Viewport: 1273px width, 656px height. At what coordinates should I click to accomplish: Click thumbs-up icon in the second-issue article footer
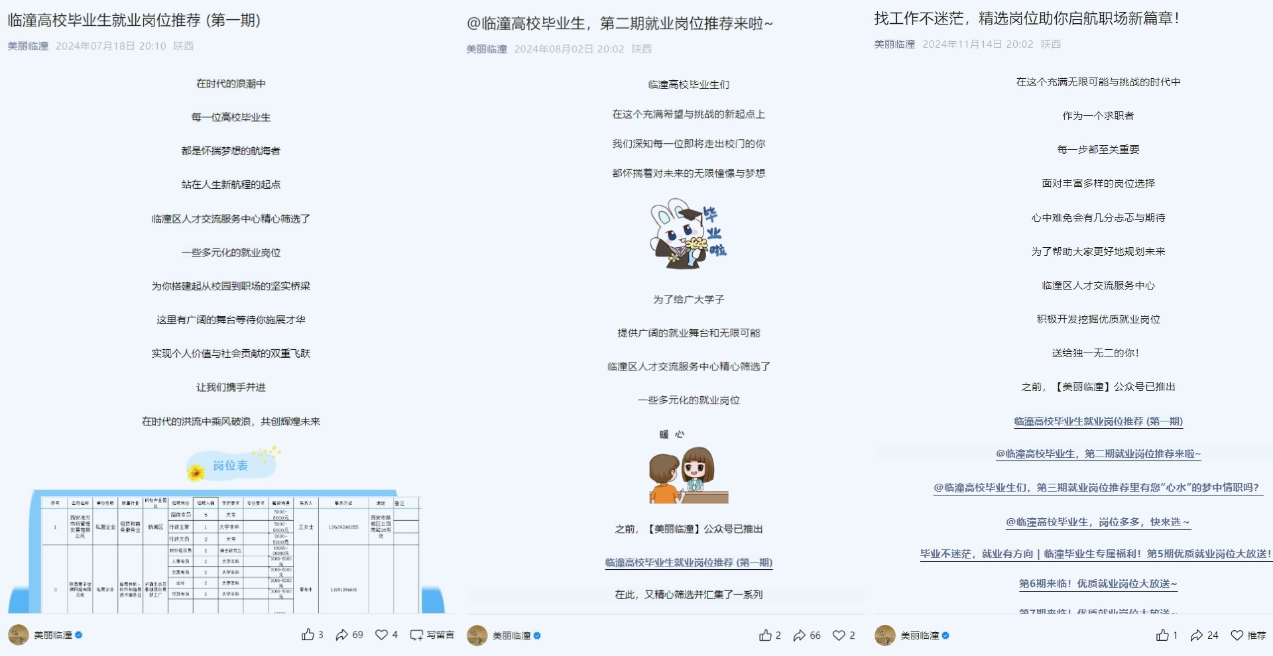(765, 635)
